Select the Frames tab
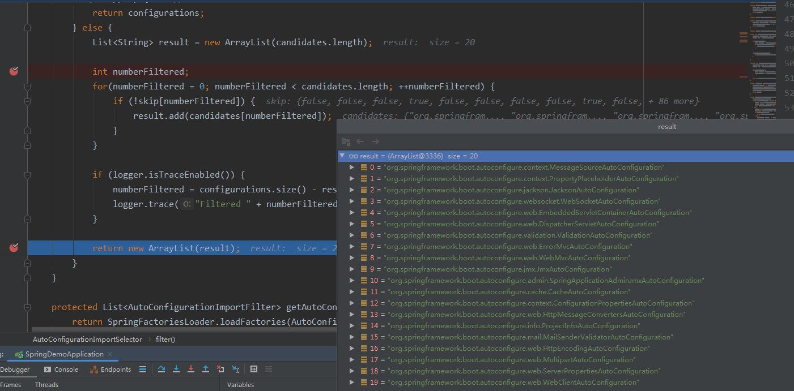 click(x=11, y=385)
